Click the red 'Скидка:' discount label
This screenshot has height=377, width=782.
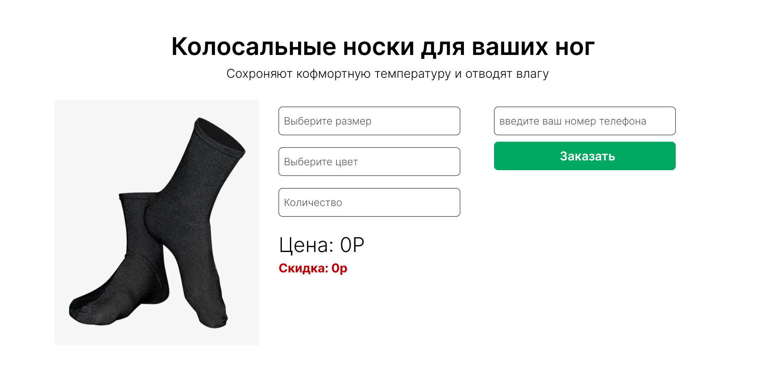click(x=303, y=268)
